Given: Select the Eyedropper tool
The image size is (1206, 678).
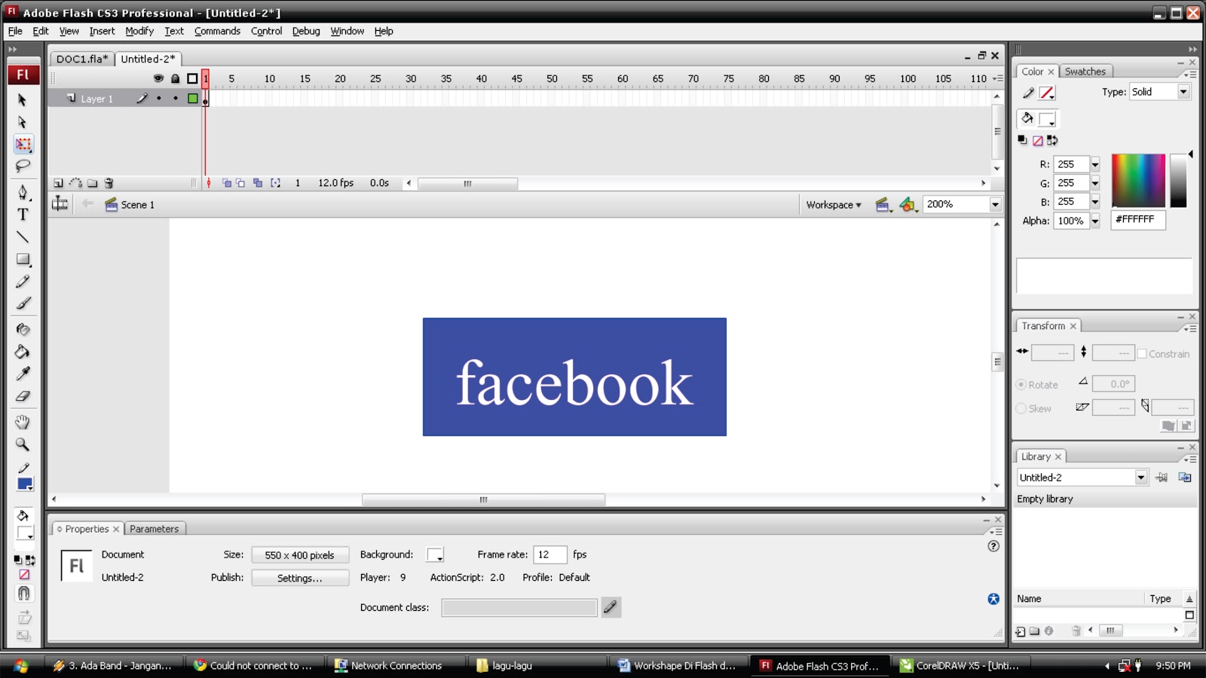Looking at the screenshot, I should click(x=23, y=374).
